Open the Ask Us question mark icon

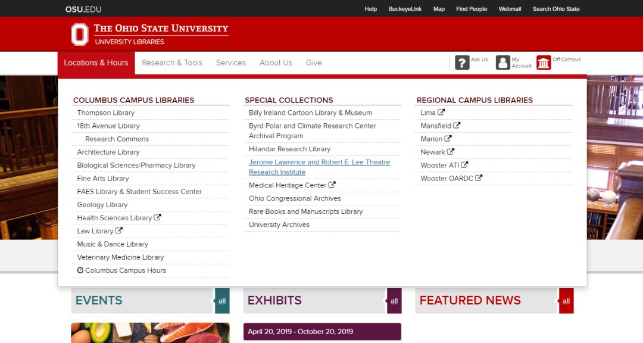462,63
